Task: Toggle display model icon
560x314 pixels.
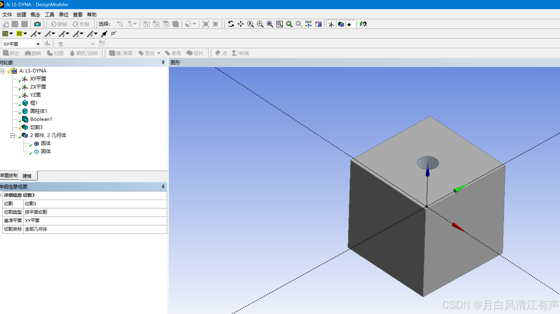Action: [341, 24]
